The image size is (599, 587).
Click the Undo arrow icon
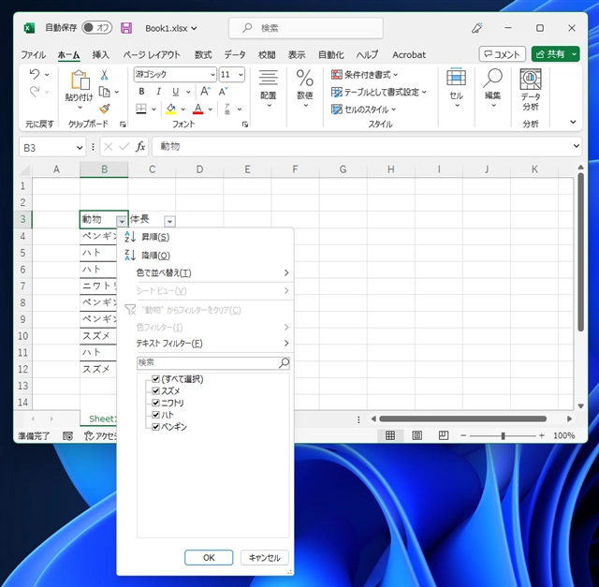[35, 74]
